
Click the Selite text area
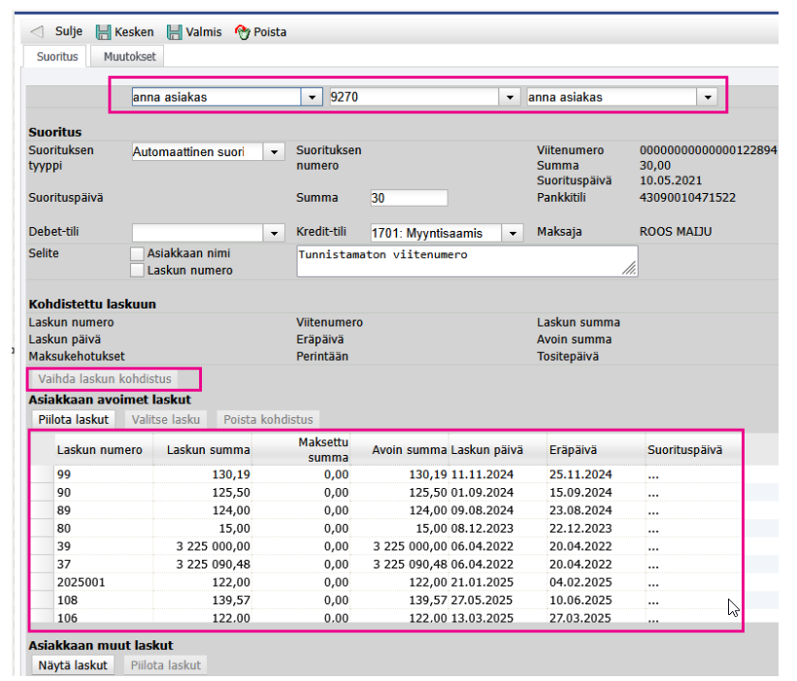[467, 262]
